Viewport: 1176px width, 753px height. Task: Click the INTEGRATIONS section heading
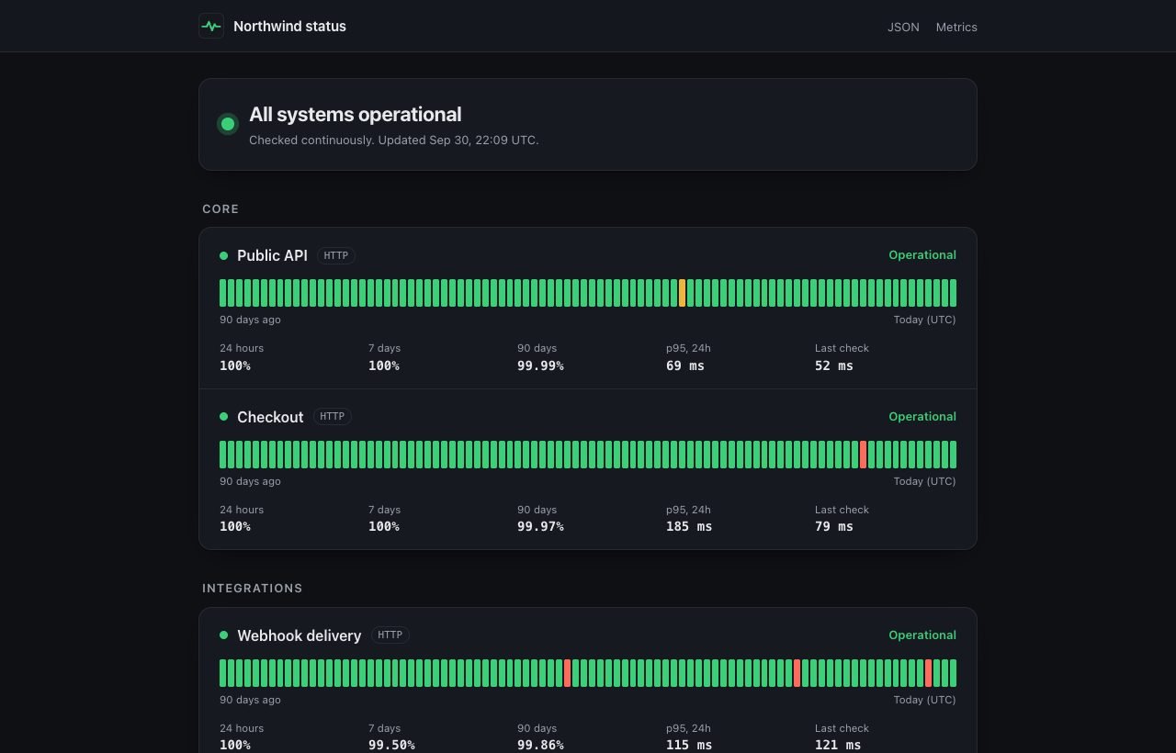pos(253,589)
